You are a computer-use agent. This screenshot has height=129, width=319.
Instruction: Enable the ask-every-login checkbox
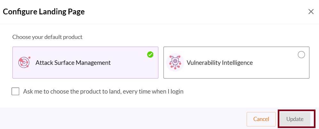click(x=15, y=92)
